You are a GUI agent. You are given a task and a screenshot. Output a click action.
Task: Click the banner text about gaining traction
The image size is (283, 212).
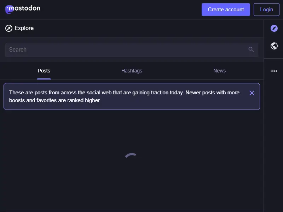coord(124,96)
